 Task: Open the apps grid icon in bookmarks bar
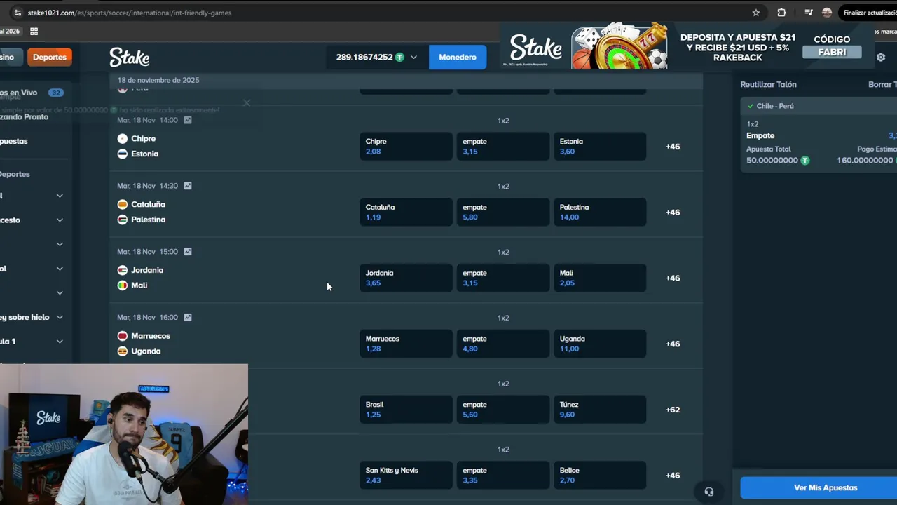[x=34, y=31]
